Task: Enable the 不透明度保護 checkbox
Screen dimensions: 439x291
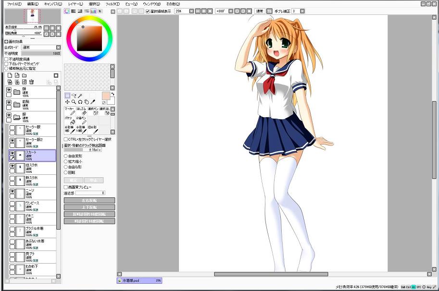Action: click(x=6, y=59)
